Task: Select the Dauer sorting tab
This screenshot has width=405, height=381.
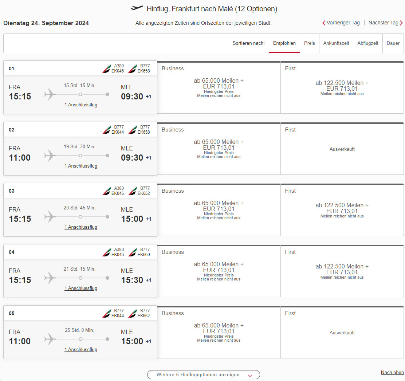Action: [x=393, y=43]
